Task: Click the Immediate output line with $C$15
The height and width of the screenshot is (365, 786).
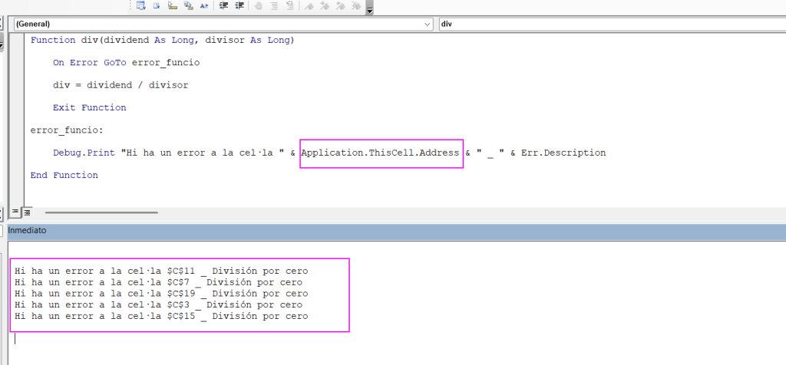Action: (x=161, y=317)
